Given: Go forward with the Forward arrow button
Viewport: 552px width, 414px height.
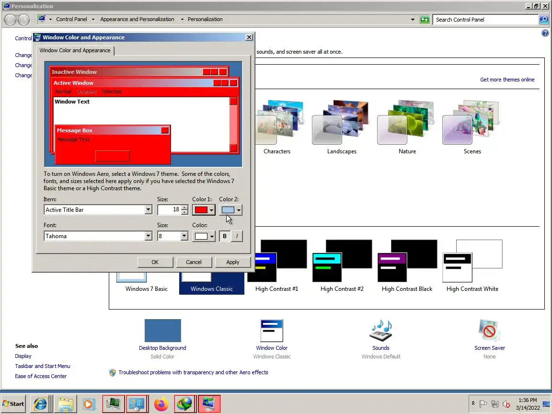Looking at the screenshot, I should 23,20.
